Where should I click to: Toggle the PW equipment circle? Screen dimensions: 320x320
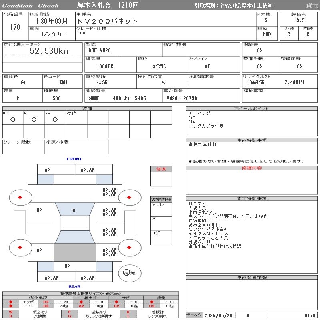[55, 119]
